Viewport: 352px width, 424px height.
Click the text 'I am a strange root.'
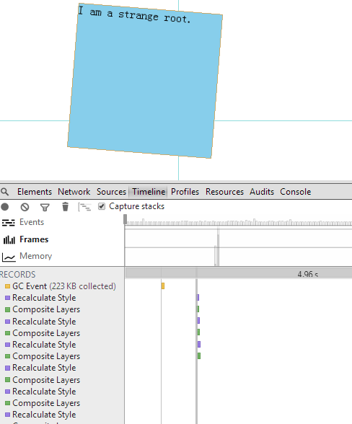point(134,15)
